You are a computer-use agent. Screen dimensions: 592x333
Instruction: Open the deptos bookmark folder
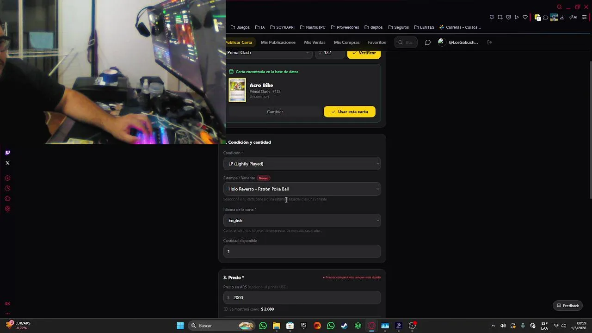[x=373, y=27]
